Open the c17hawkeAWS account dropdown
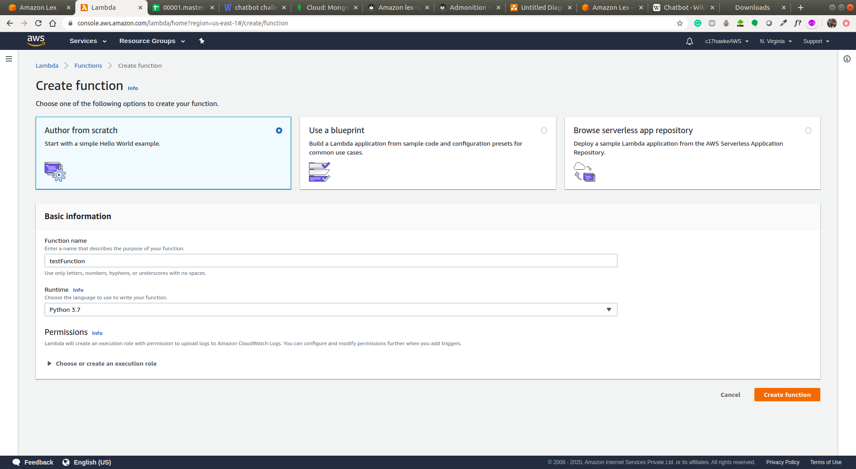856x469 pixels. point(727,41)
